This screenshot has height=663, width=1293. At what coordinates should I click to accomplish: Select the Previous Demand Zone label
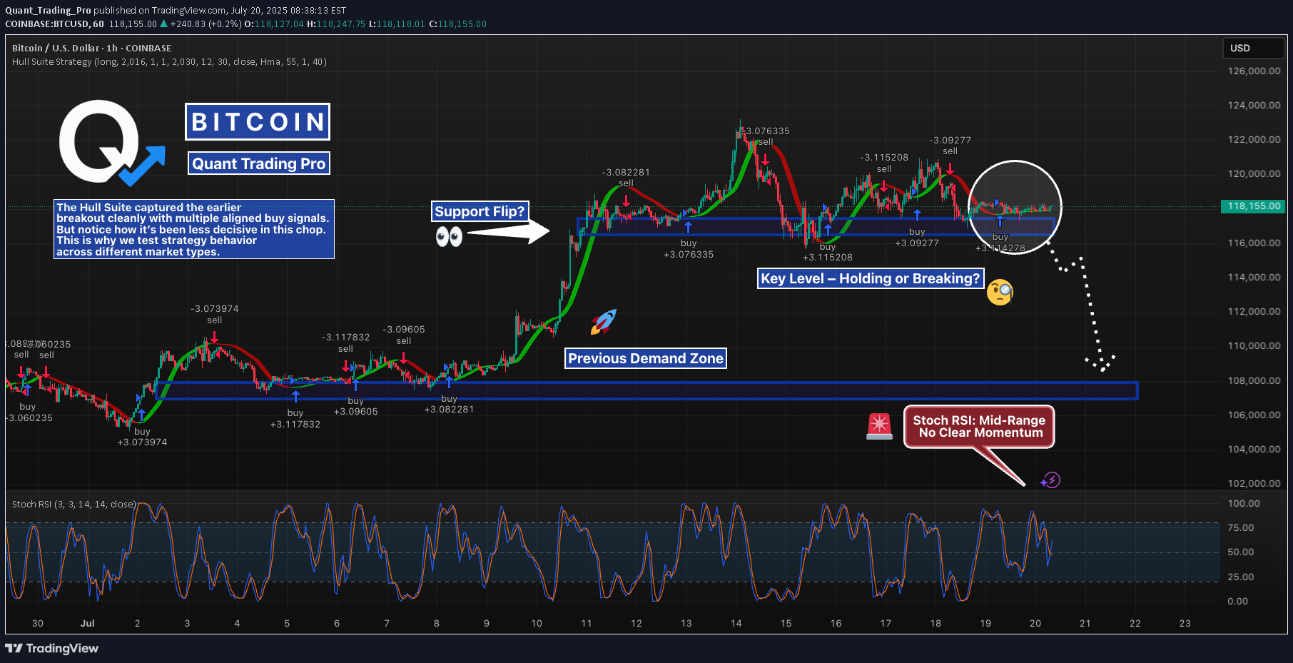pos(646,358)
